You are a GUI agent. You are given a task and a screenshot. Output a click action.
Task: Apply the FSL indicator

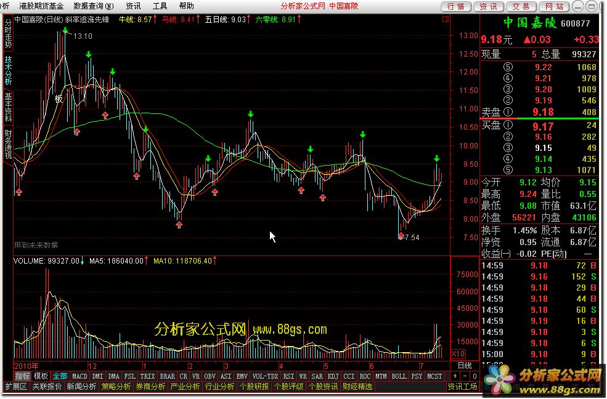129,376
